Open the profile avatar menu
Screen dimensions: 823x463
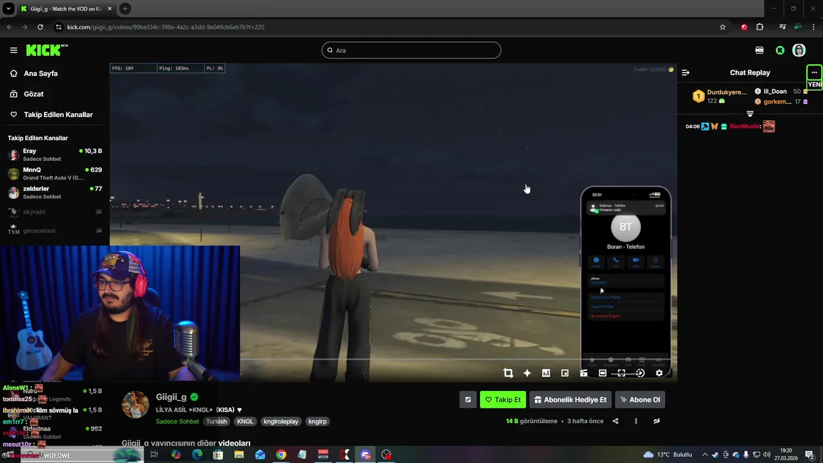tap(799, 50)
